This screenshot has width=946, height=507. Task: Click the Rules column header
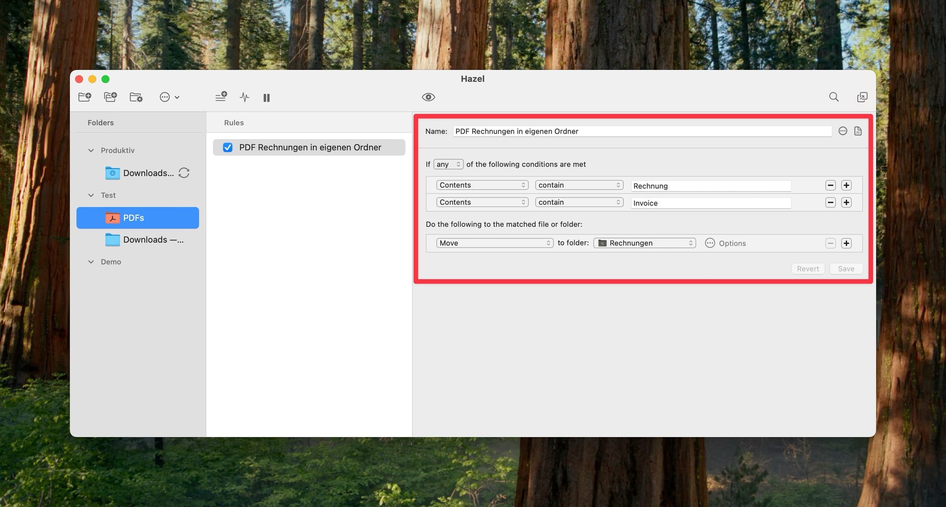234,123
